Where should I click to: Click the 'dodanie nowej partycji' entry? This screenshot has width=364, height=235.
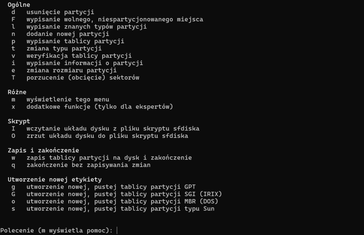point(68,34)
